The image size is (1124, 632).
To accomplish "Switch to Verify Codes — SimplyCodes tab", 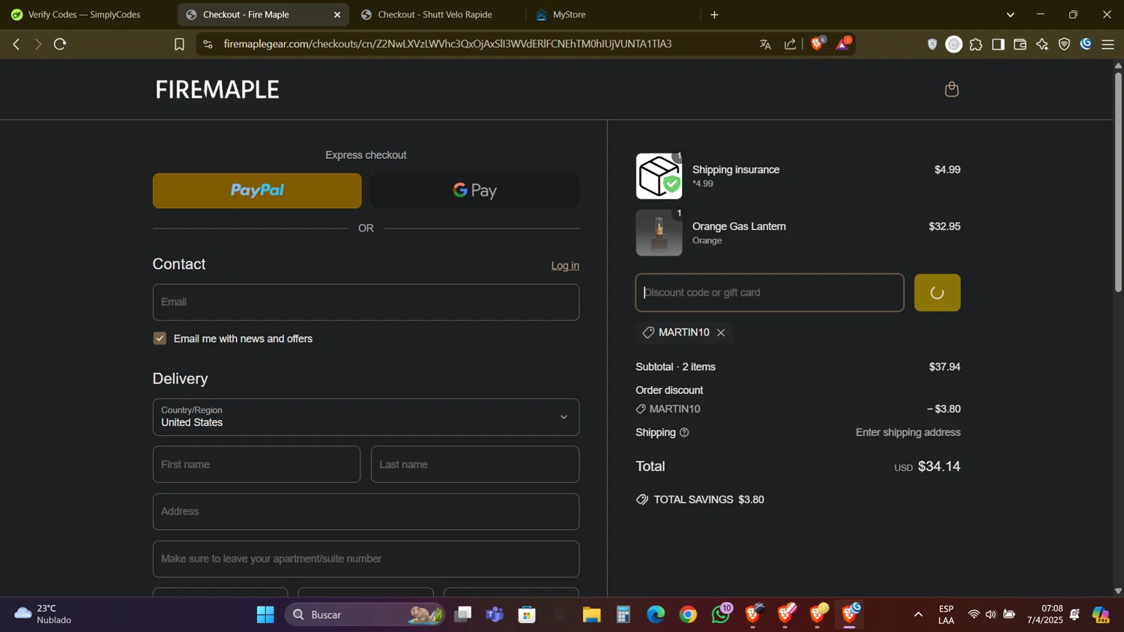I will (84, 14).
